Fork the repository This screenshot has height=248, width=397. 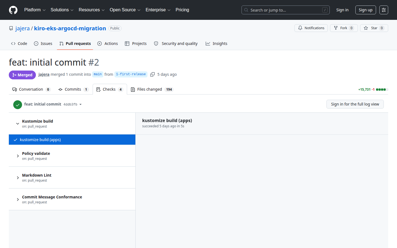point(344,28)
